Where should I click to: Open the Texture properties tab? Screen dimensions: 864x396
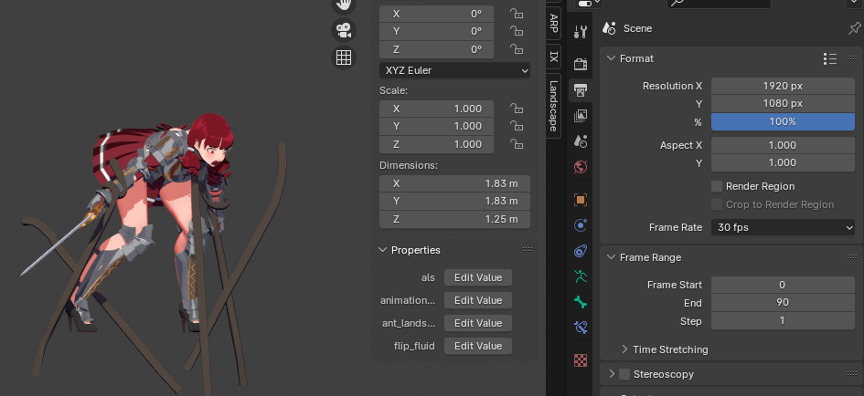580,360
